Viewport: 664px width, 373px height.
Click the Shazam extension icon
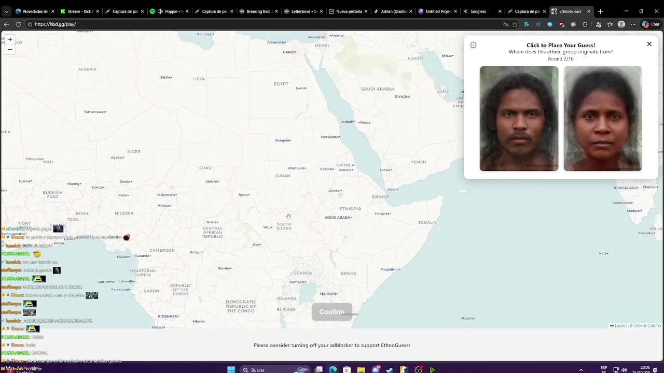(x=550, y=24)
